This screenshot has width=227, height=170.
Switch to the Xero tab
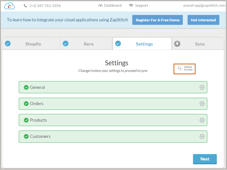click(86, 44)
